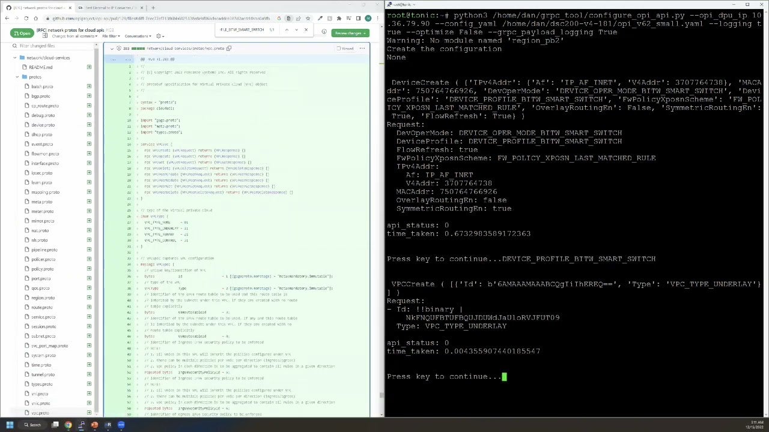The width and height of the screenshot is (769, 432).
Task: Click the file tree scrollbar
Action: point(96,234)
